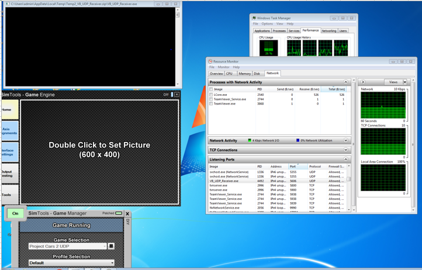The height and width of the screenshot is (270, 422).
Task: Close the SimTools Game Manager panel
Action: tap(127, 214)
